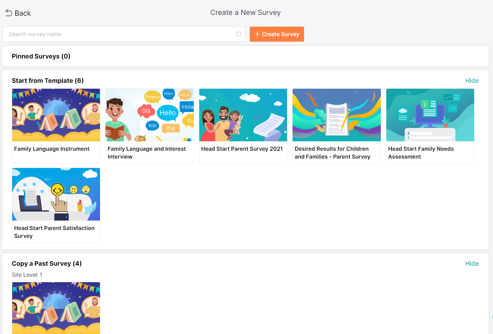The width and height of the screenshot is (493, 334).
Task: Select Head Start Family Needs Assessment image
Action: (x=430, y=115)
